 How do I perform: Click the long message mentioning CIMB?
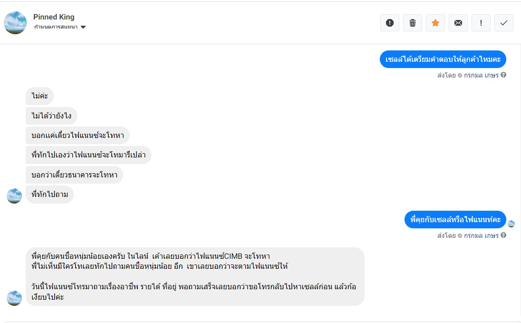(x=195, y=276)
